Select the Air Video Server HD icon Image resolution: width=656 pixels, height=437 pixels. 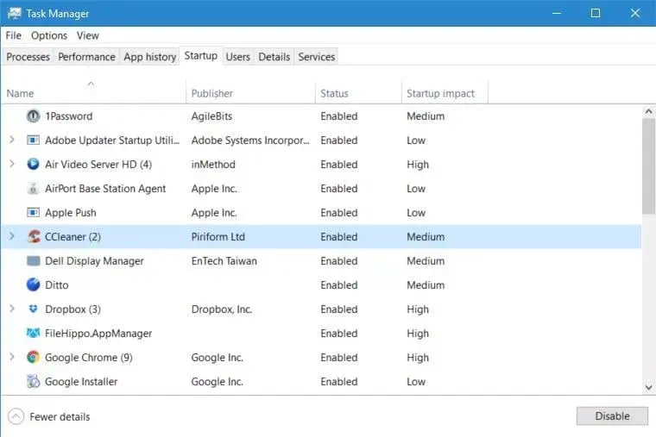[x=34, y=165]
